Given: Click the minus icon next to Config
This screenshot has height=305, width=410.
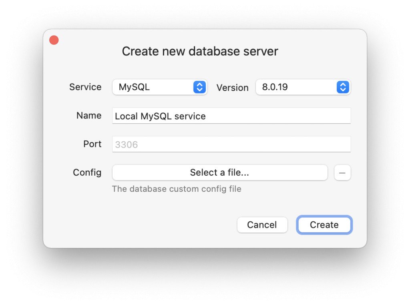Looking at the screenshot, I should pos(342,173).
